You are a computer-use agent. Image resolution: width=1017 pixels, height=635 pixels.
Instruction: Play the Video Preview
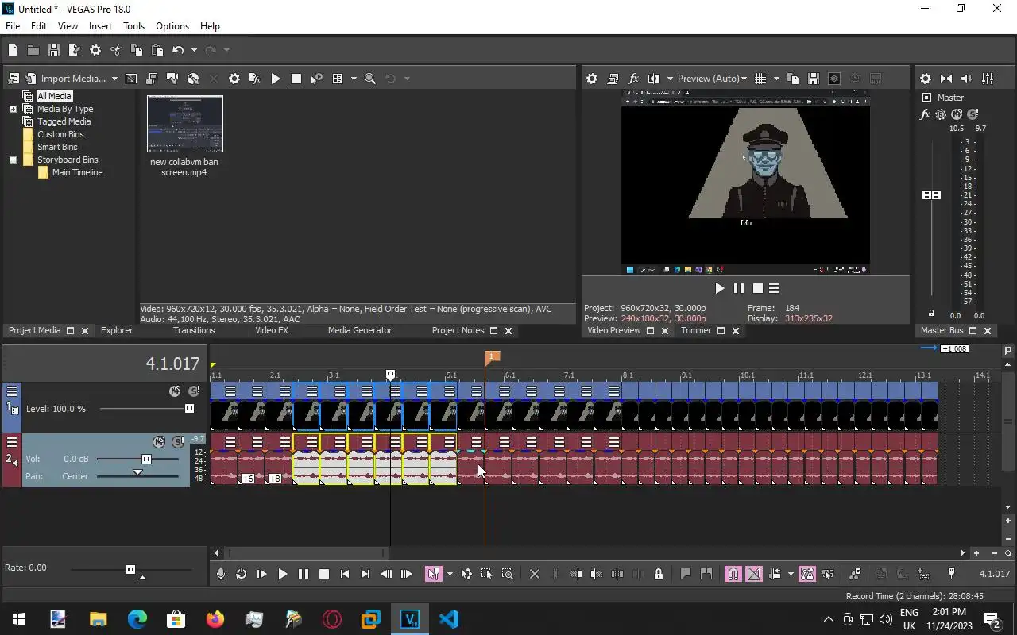(x=720, y=288)
